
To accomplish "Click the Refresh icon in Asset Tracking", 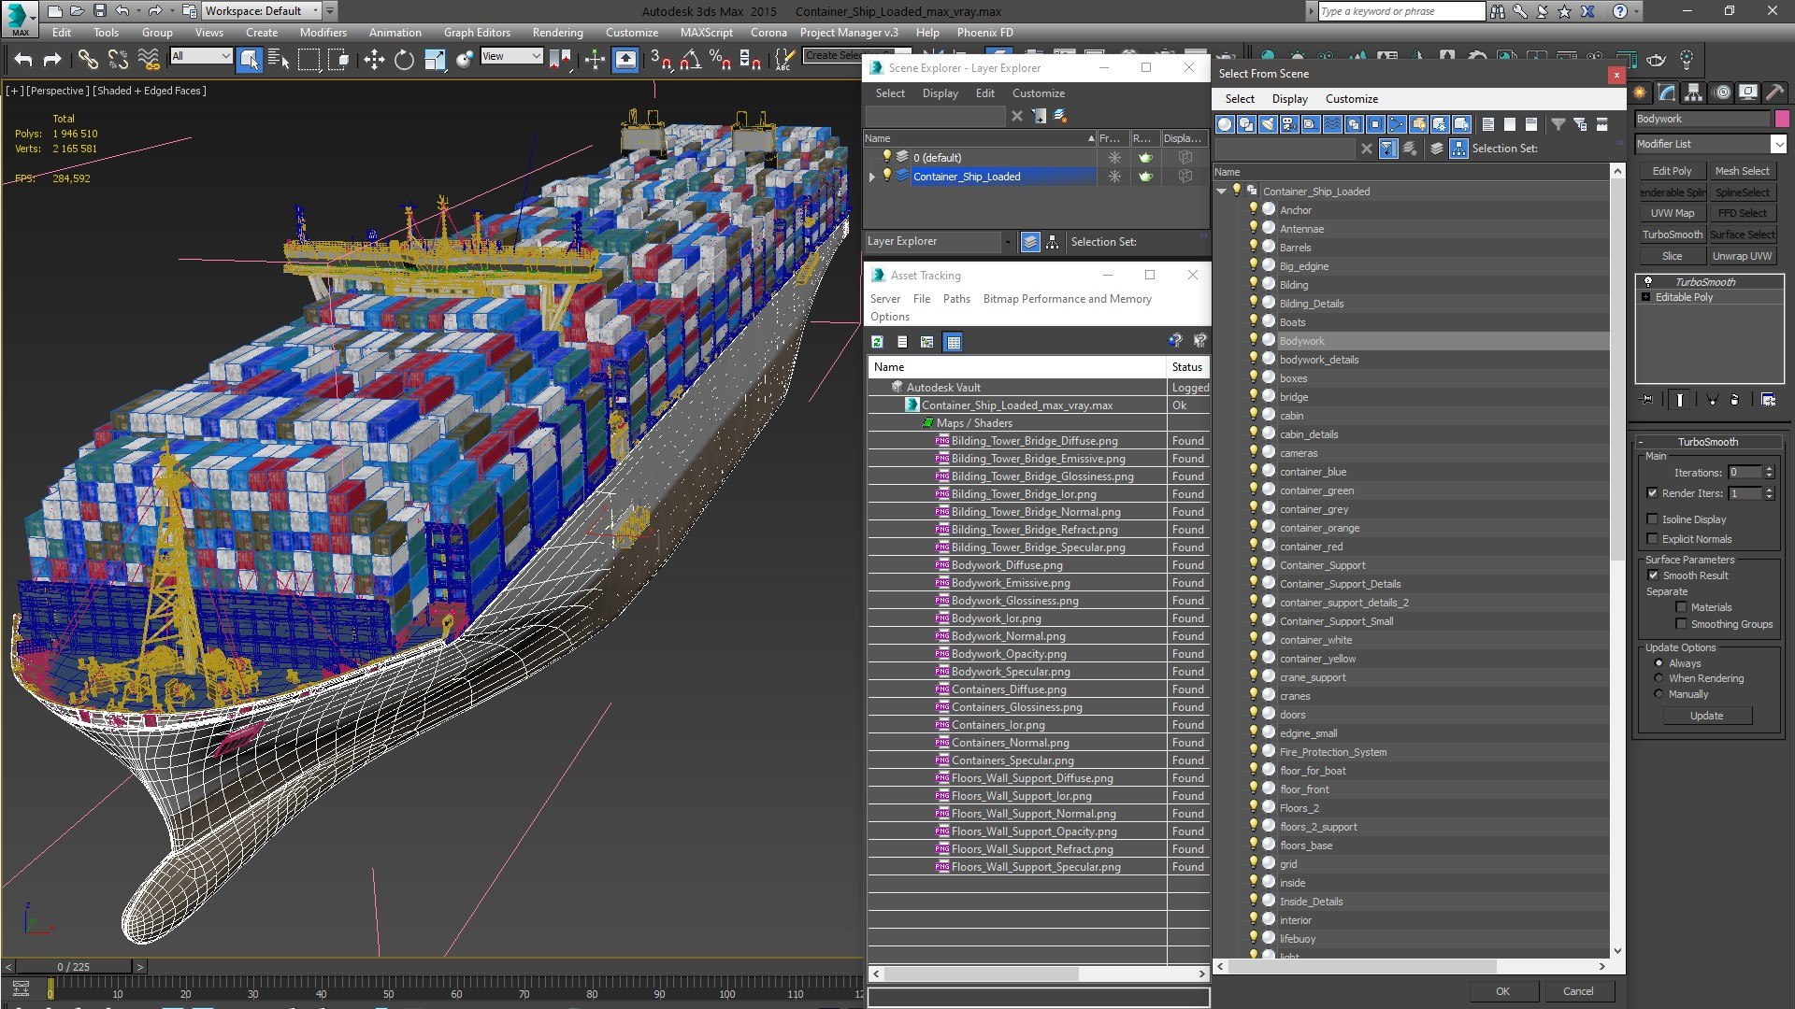I will pos(877,342).
